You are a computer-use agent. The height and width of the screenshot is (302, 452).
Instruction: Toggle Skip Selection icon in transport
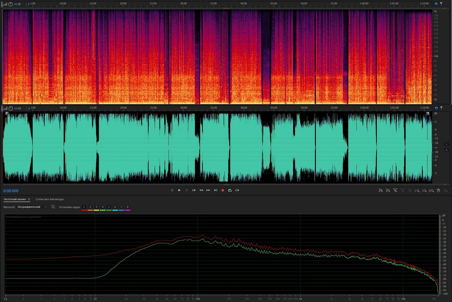237,190
